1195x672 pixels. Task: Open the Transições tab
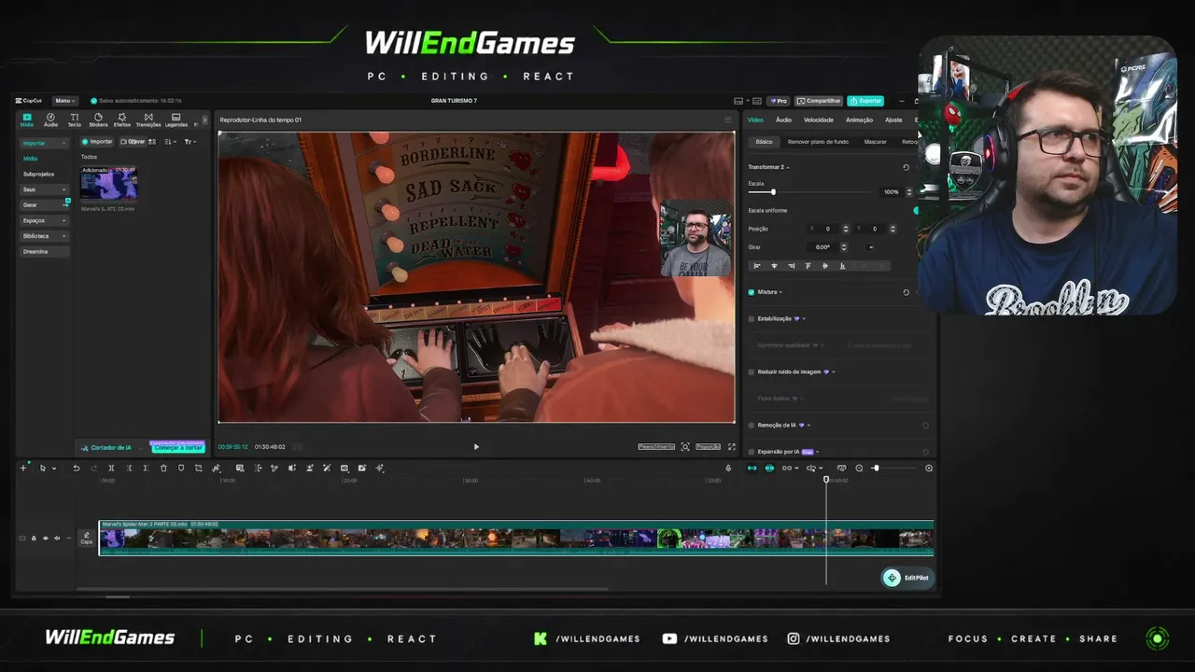pyautogui.click(x=148, y=119)
